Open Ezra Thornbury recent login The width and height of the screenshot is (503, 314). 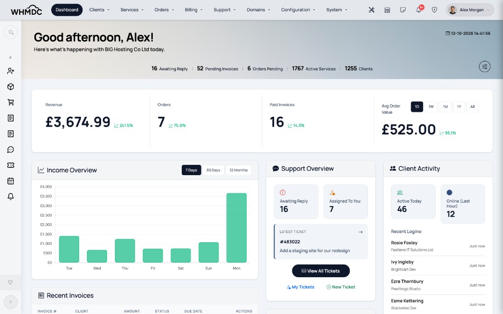click(x=438, y=285)
